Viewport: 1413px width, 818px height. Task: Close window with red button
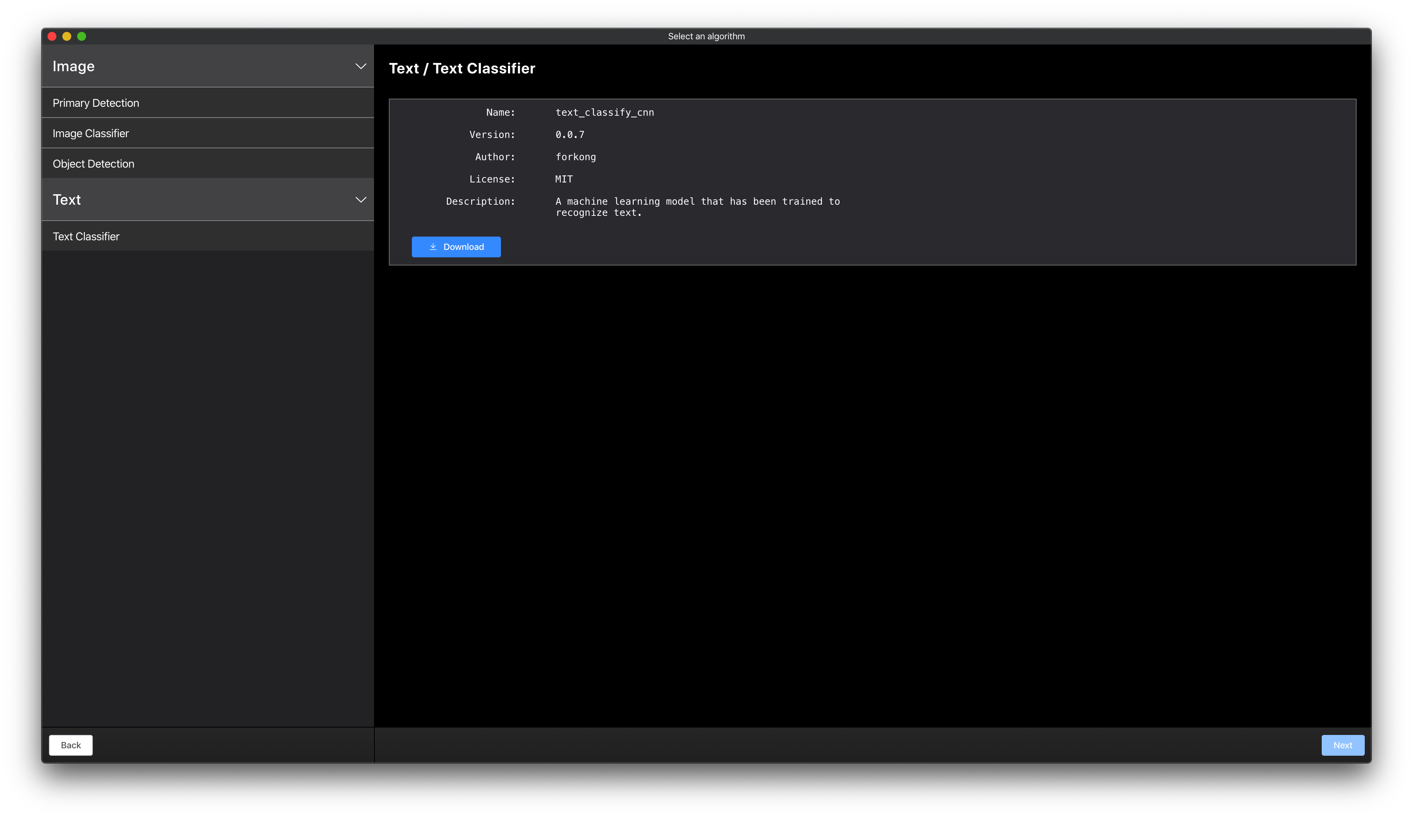52,36
